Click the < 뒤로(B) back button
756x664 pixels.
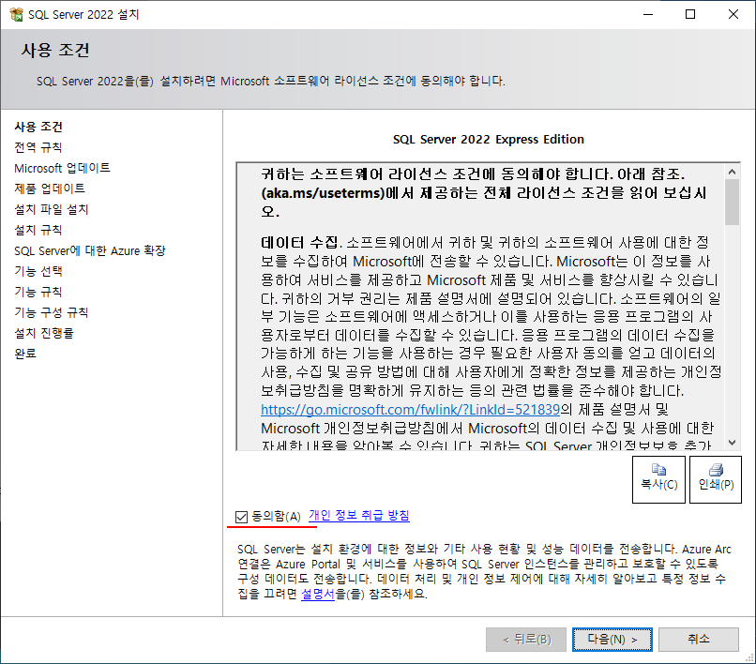[526, 640]
